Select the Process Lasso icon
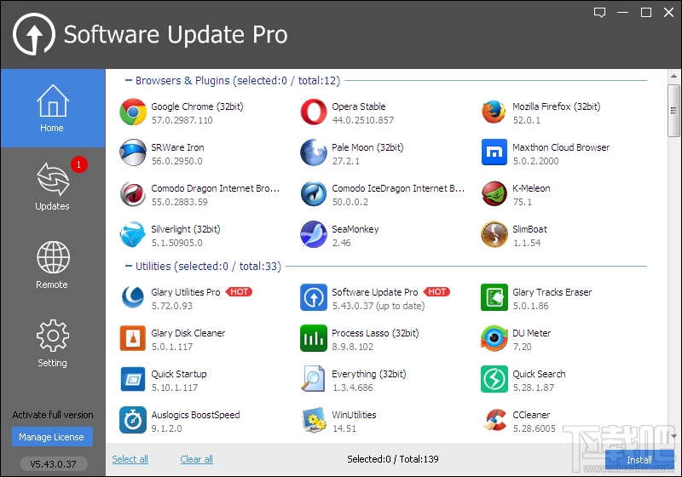682x477 pixels. (x=313, y=338)
